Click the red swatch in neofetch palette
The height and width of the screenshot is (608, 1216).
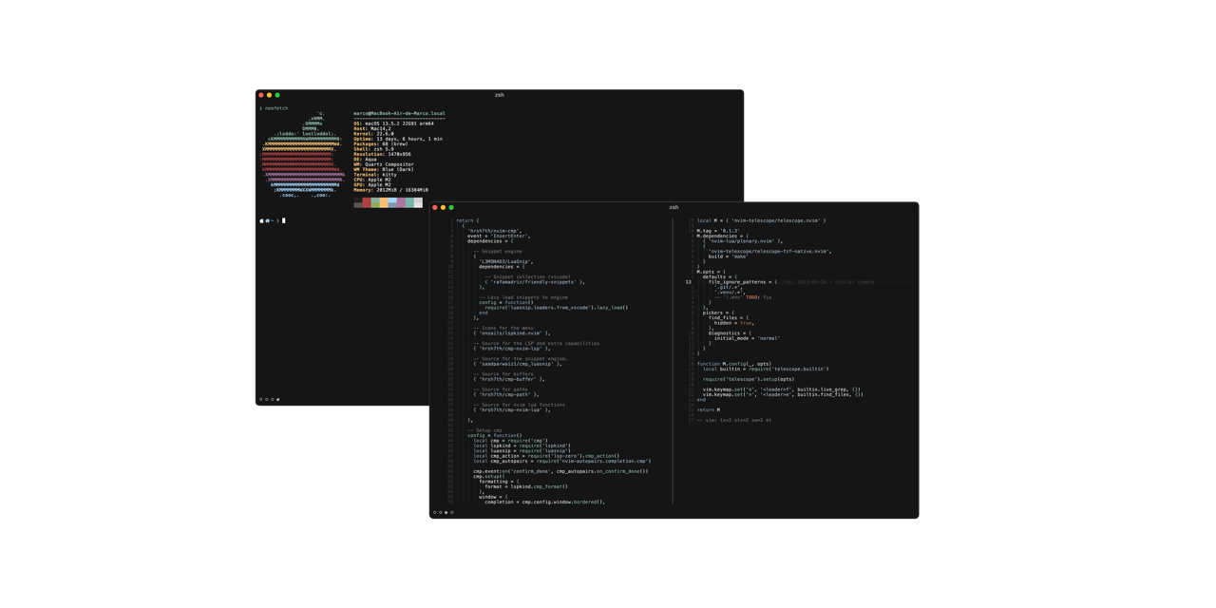pos(367,203)
